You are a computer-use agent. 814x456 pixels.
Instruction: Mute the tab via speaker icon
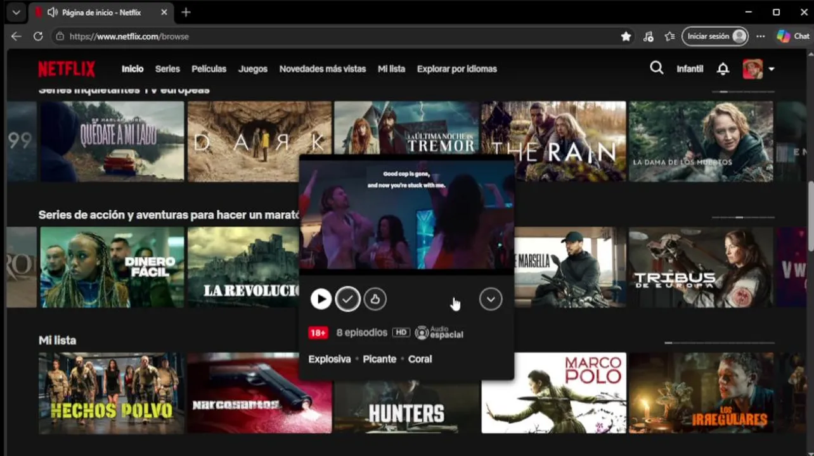point(52,12)
